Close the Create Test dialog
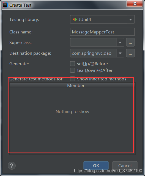Viewport: 145px width, 176px height. click(x=135, y=4)
